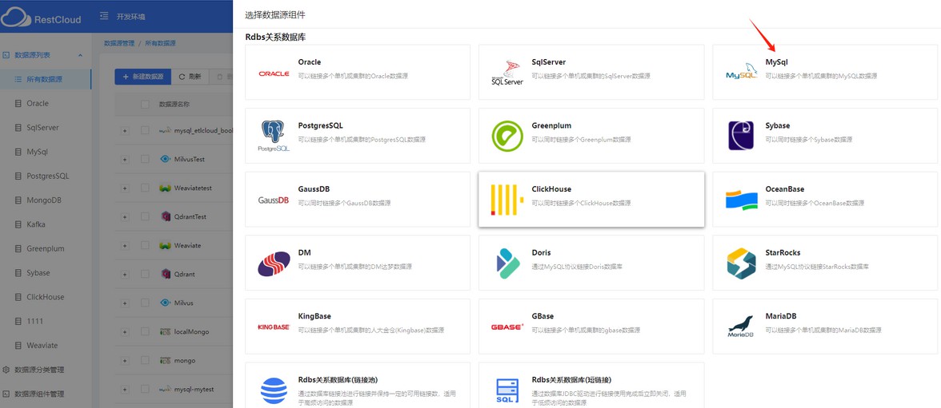Image resolution: width=941 pixels, height=408 pixels.
Task: Open the PostgresSQL sidebar entry
Action: coord(46,176)
